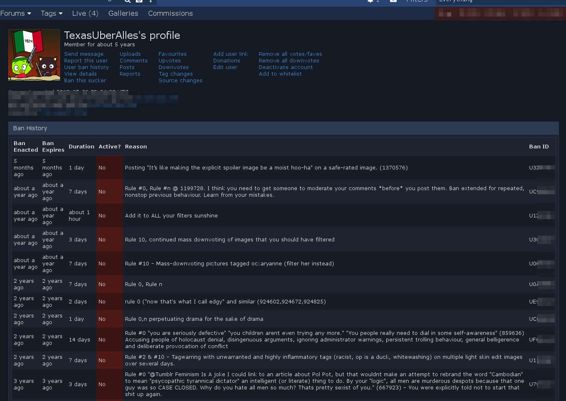
Task: Click the Ban this sucker link
Action: [x=85, y=81]
